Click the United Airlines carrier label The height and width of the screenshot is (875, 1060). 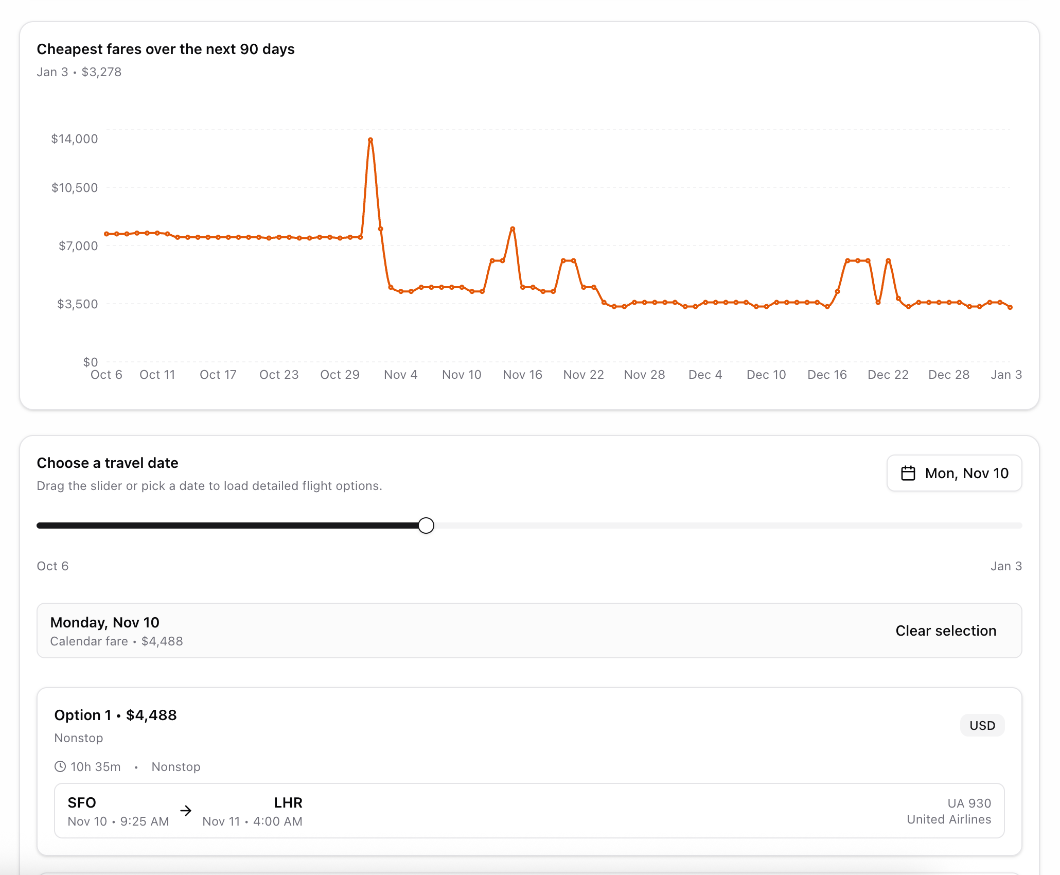click(948, 819)
